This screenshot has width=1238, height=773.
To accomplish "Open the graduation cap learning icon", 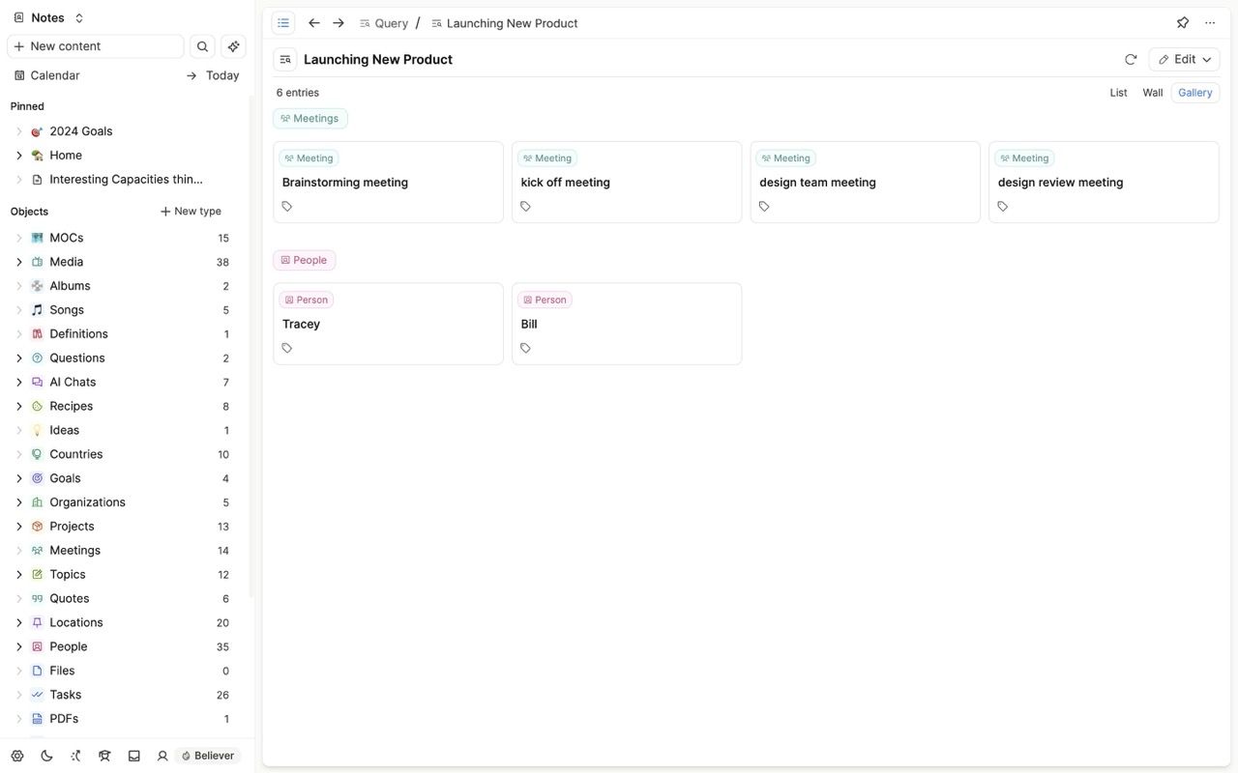I will (x=103, y=755).
